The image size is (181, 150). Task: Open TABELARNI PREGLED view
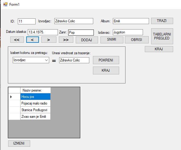162,36
